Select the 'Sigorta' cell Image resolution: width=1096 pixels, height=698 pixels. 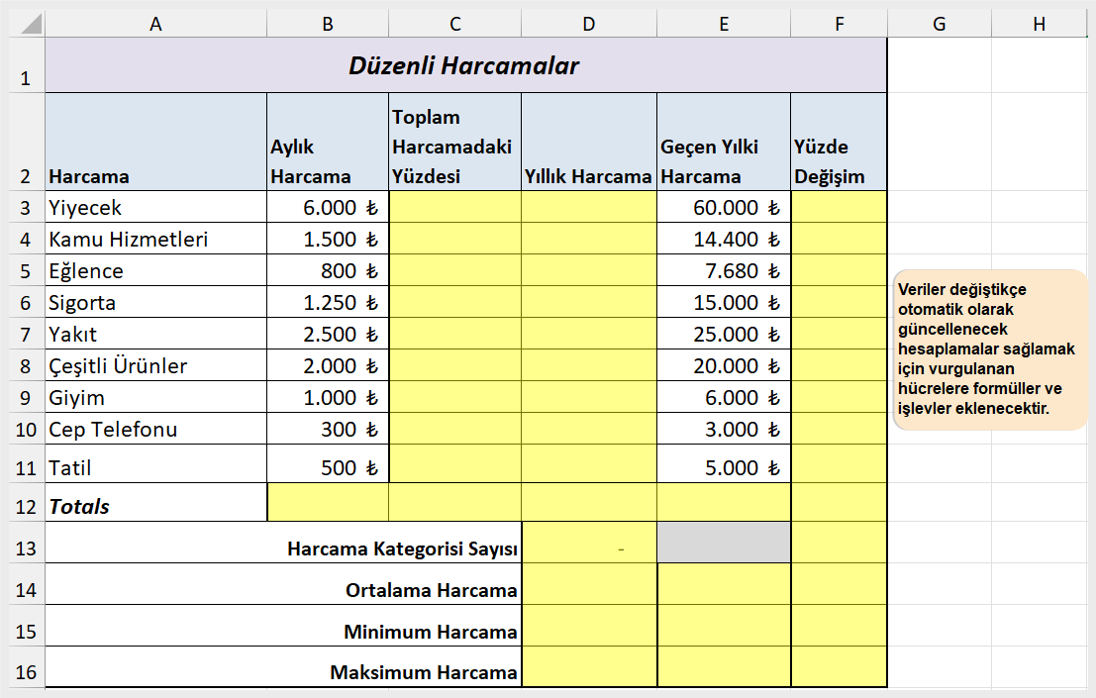155,302
